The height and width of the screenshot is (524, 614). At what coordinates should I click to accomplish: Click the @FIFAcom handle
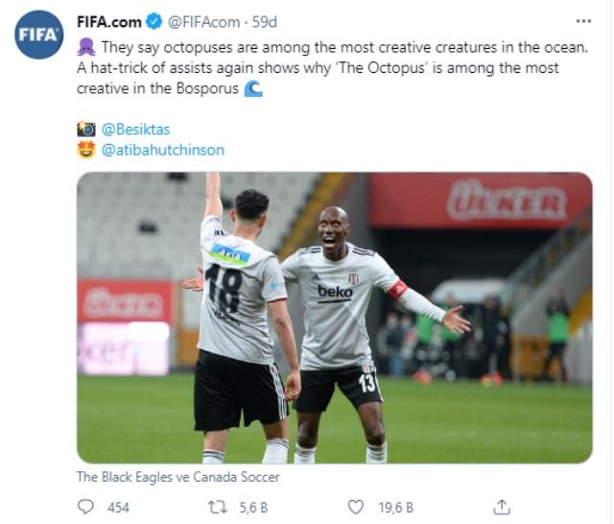[x=207, y=21]
